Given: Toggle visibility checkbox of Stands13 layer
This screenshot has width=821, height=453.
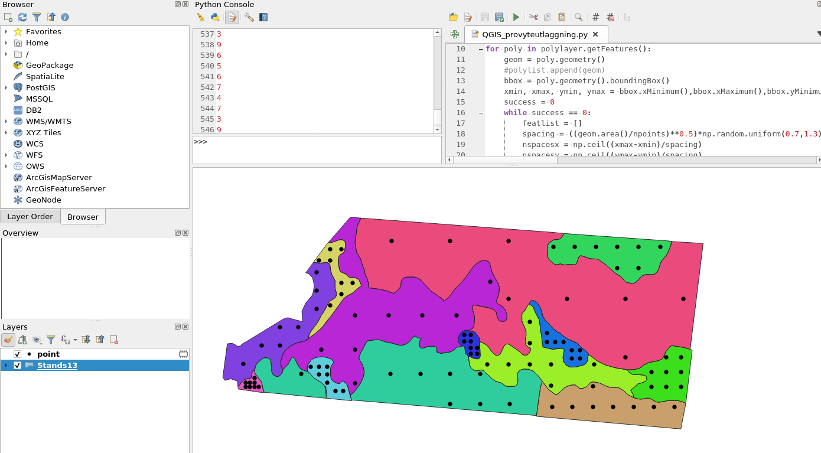Looking at the screenshot, I should coord(18,366).
